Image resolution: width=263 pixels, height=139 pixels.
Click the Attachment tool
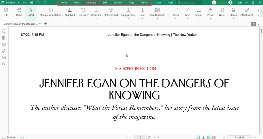[x=247, y=12]
